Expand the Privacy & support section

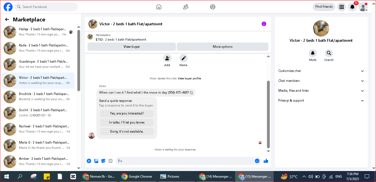pyautogui.click(x=321, y=100)
